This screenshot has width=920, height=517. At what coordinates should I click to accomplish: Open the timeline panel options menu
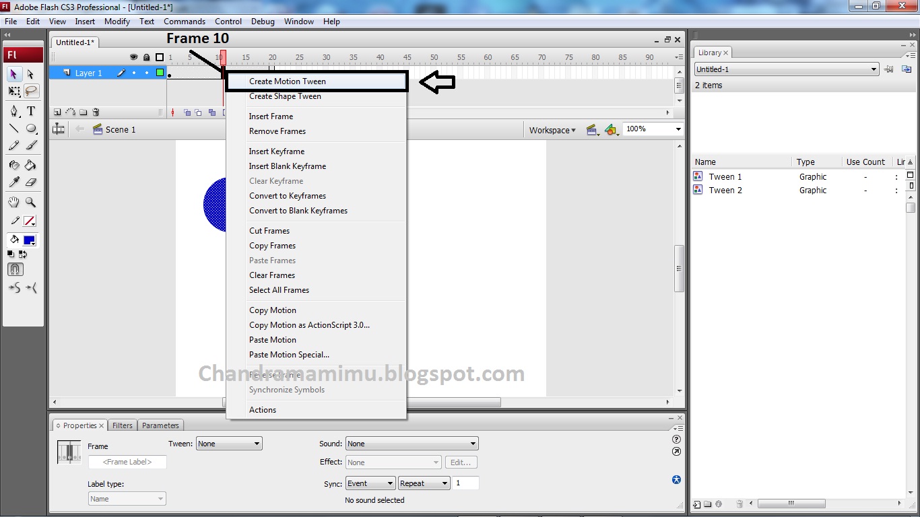pos(678,57)
